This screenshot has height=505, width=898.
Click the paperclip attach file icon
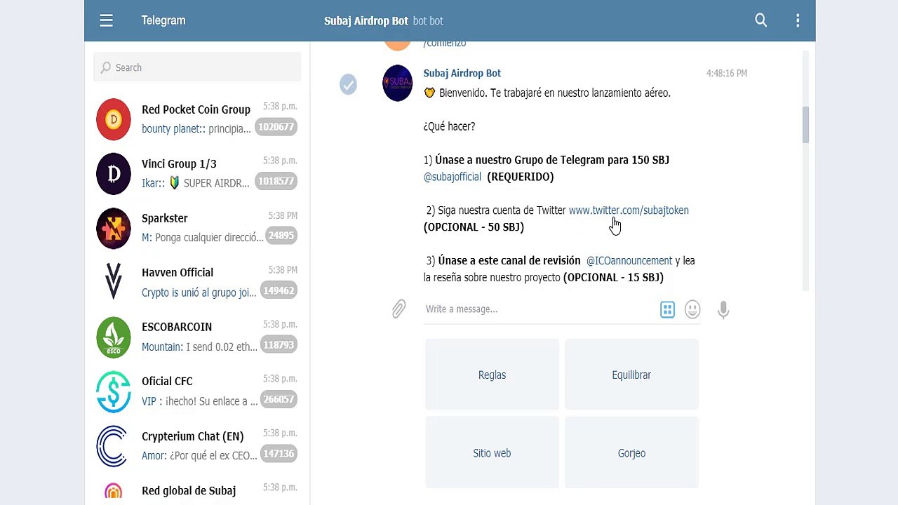pos(398,309)
